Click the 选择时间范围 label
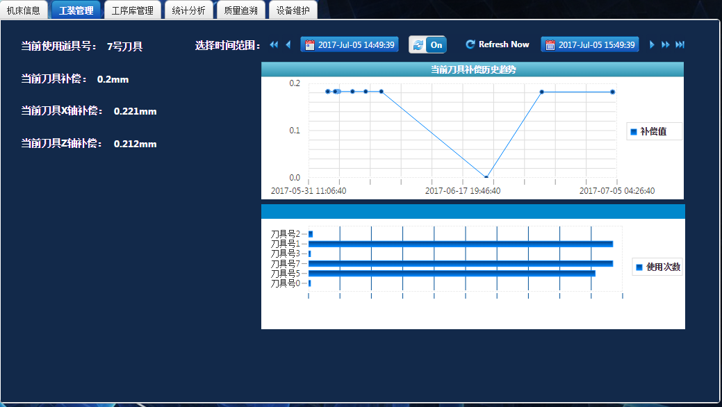 pyautogui.click(x=228, y=45)
